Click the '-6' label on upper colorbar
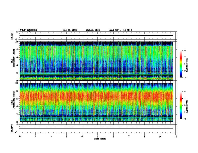The height and width of the screenshot is (153, 198). (184, 50)
